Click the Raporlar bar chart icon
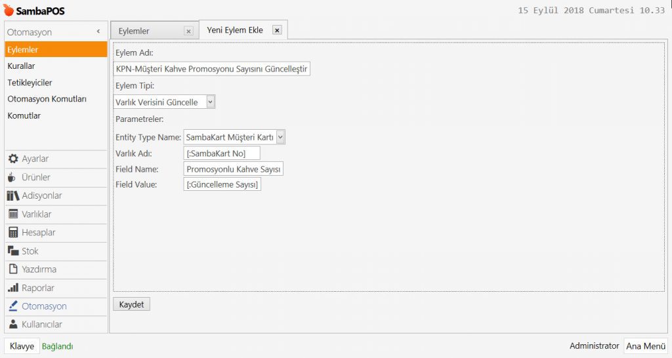 [x=12, y=288]
